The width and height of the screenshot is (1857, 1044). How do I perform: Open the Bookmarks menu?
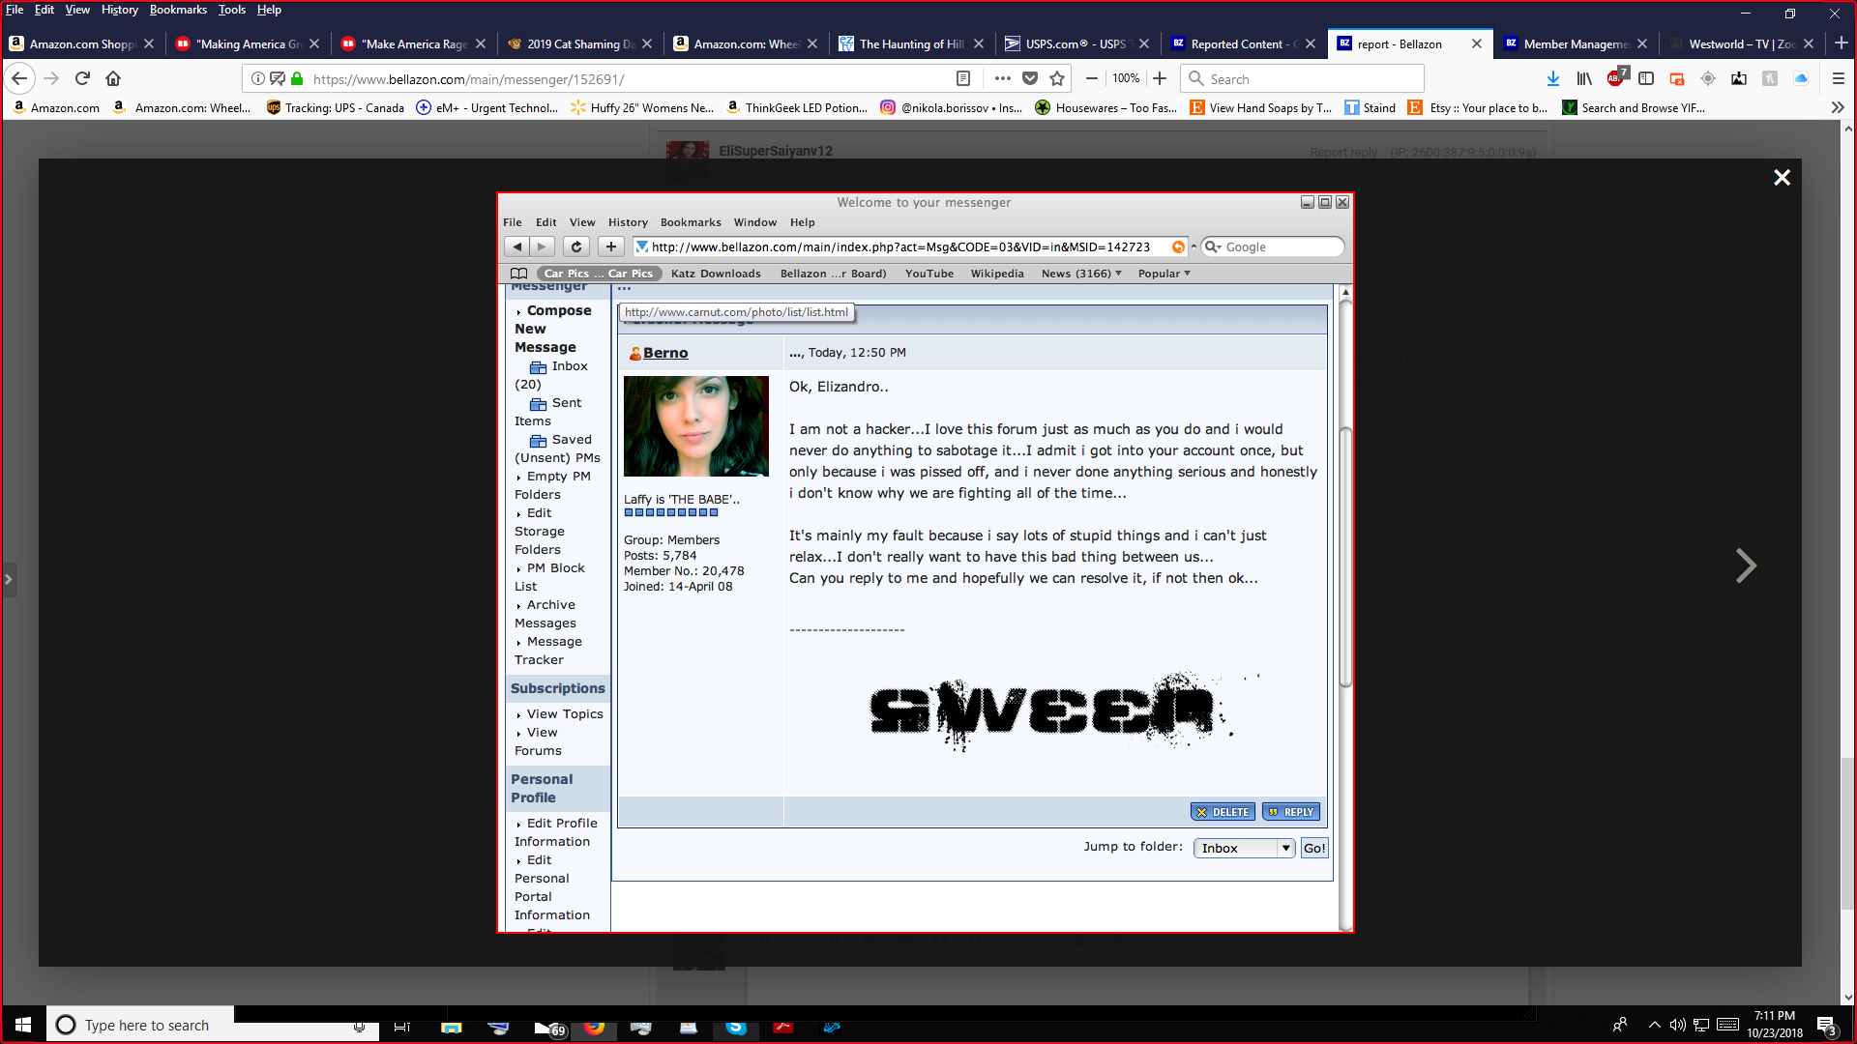pos(178,10)
